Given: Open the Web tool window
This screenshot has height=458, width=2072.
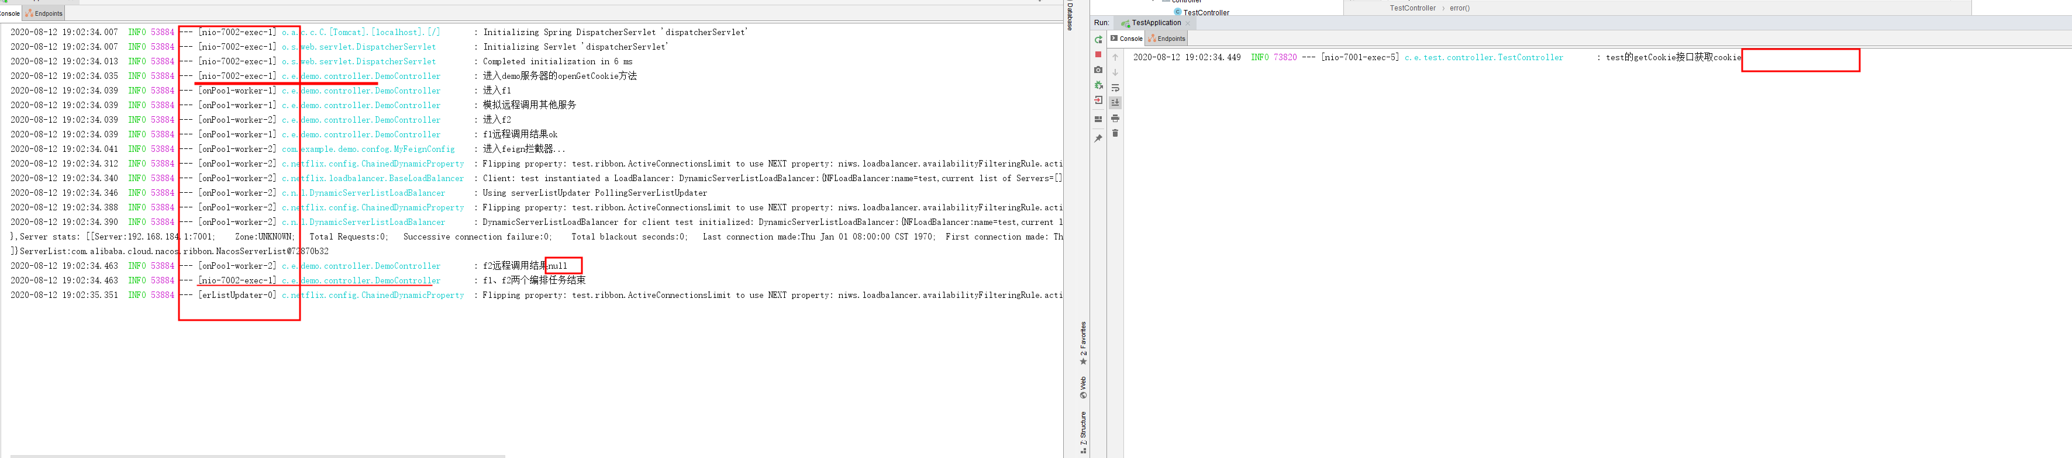Looking at the screenshot, I should [1084, 387].
